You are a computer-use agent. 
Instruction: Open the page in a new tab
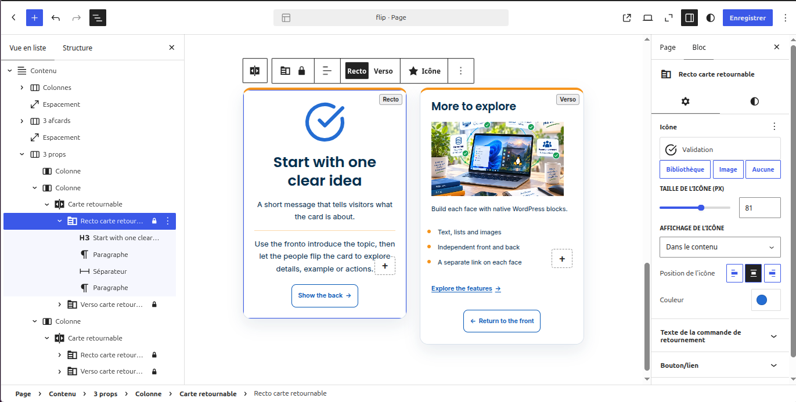tap(627, 17)
